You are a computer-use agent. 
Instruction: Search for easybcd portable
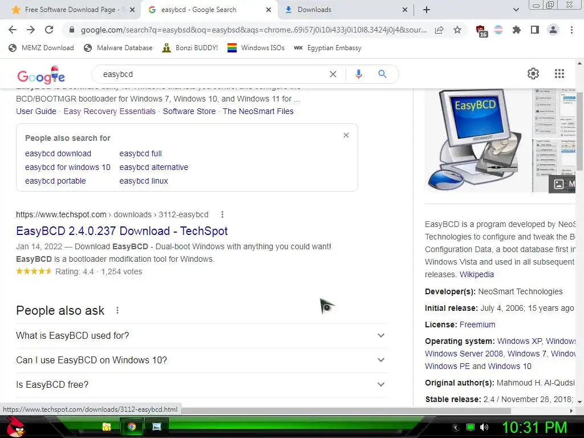pos(55,181)
